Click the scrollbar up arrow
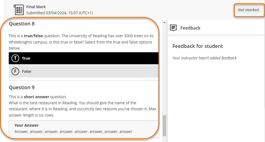This screenshot has width=265, height=142. [x=164, y=22]
